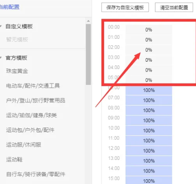196x184 pixels.
Task: Click the 保存为自定义模板 button
Action: coord(125,7)
